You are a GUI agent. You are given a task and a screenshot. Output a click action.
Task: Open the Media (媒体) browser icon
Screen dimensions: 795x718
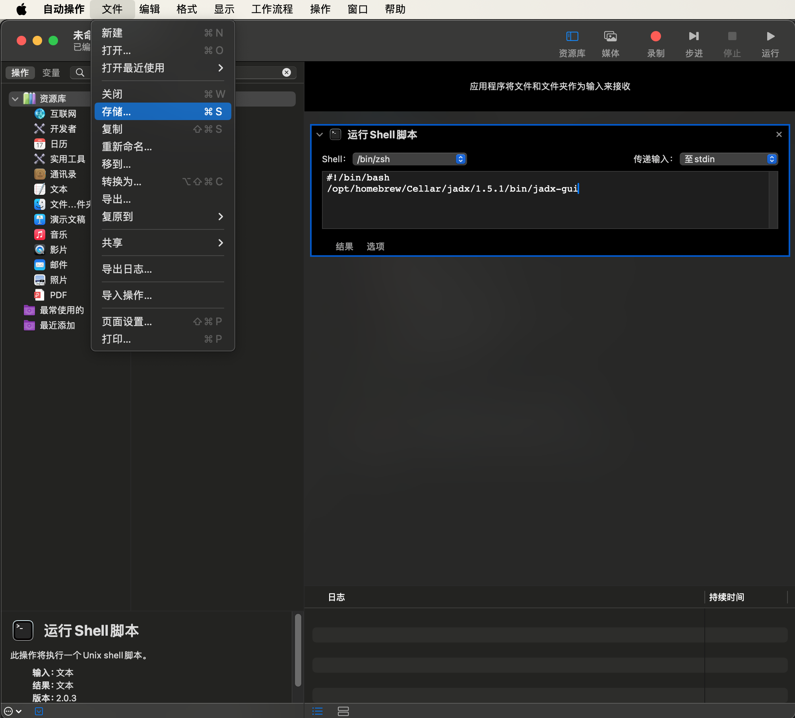[610, 37]
